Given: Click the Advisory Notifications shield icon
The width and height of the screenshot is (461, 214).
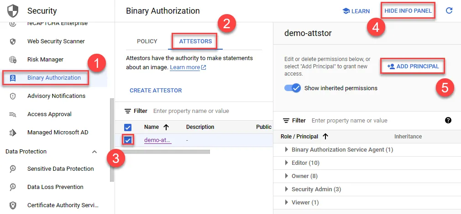Looking at the screenshot, I should (x=13, y=96).
